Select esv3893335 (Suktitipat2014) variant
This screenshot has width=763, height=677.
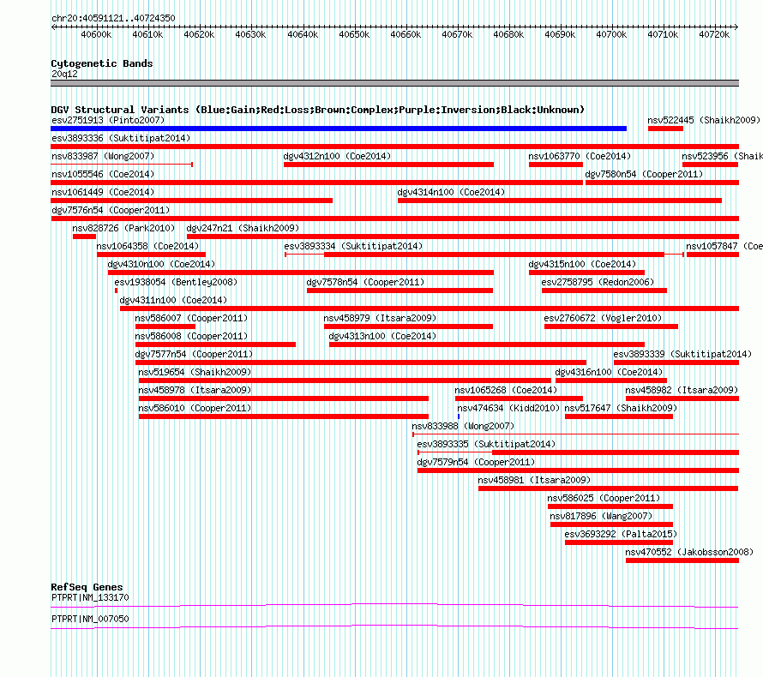click(x=486, y=444)
